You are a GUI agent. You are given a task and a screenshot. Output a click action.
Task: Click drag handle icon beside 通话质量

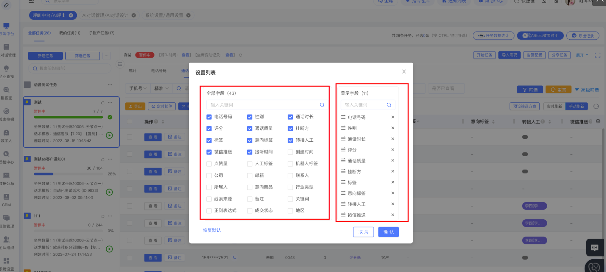click(343, 161)
